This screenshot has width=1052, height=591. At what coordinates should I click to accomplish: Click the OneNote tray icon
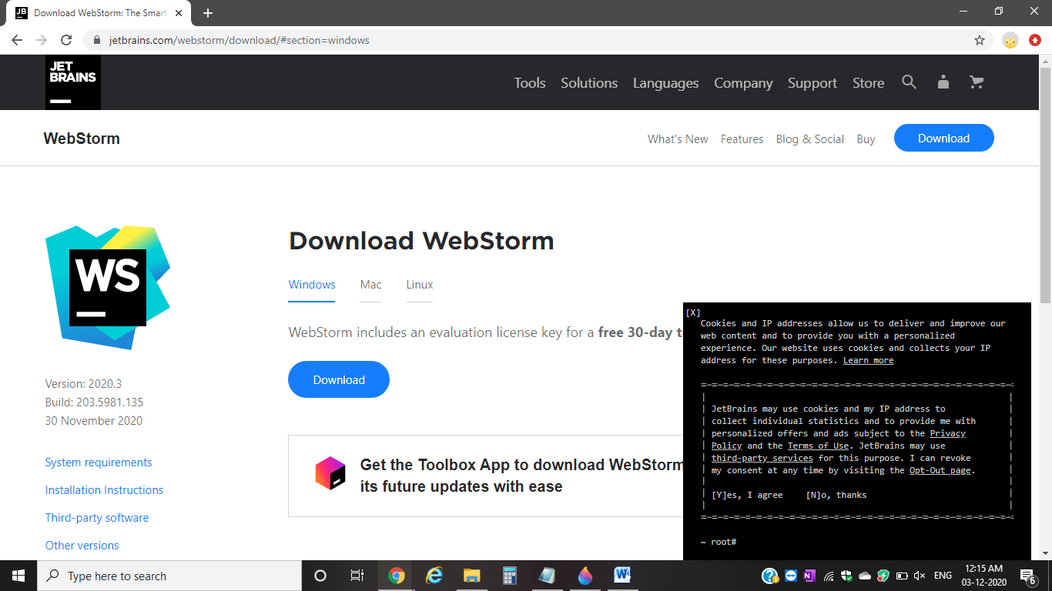tap(809, 576)
